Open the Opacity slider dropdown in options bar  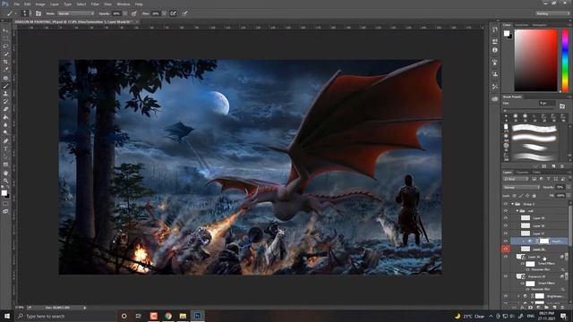[125, 13]
